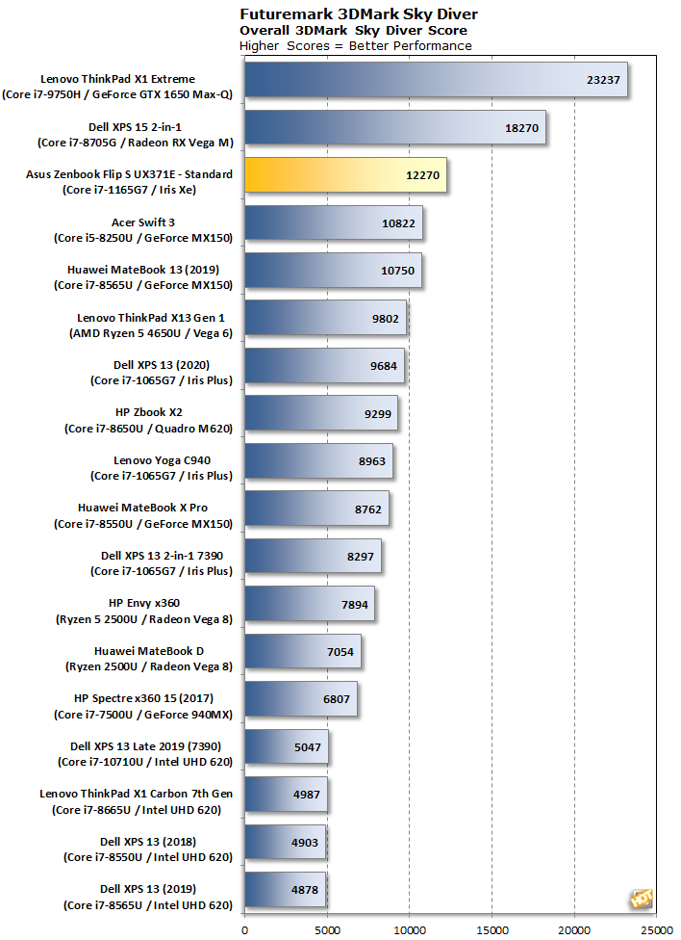Click the HOT watermark logo icon
Image resolution: width=681 pixels, height=940 pixels.
[x=642, y=898]
